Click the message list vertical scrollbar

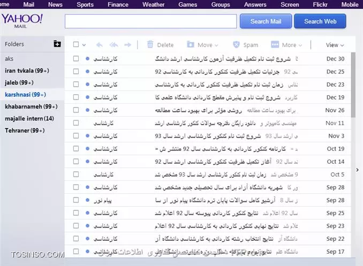pyautogui.click(x=353, y=85)
